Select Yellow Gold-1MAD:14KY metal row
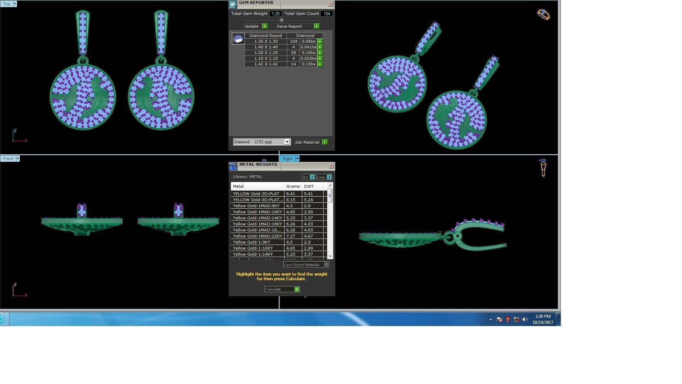This screenshot has width=682, height=384. click(x=258, y=218)
